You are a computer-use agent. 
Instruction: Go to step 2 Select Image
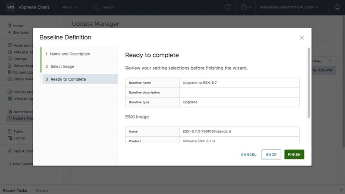62,67
